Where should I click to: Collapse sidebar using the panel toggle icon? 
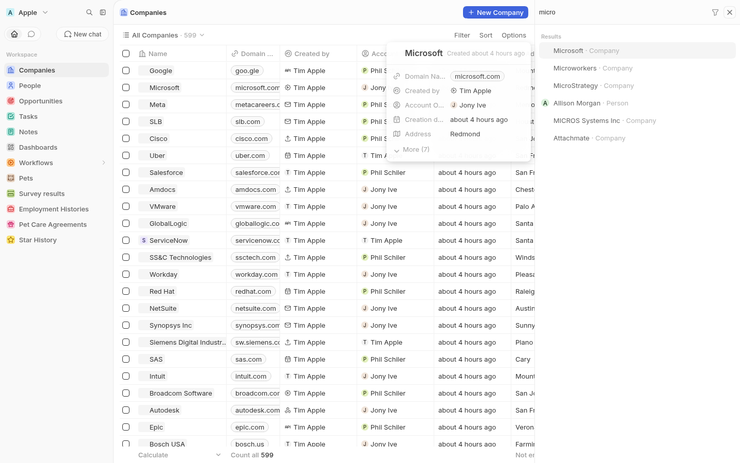(x=103, y=12)
